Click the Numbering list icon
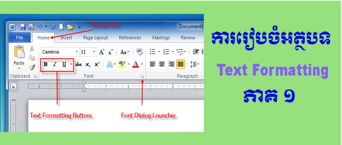This screenshot has width=342, height=145. pos(166,52)
